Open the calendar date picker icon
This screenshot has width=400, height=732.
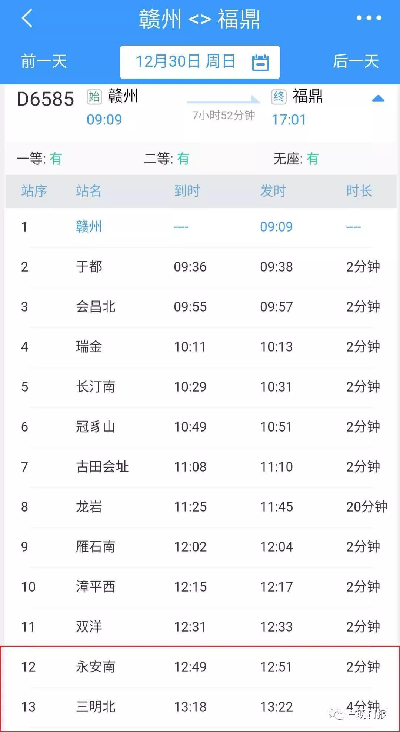click(x=260, y=62)
